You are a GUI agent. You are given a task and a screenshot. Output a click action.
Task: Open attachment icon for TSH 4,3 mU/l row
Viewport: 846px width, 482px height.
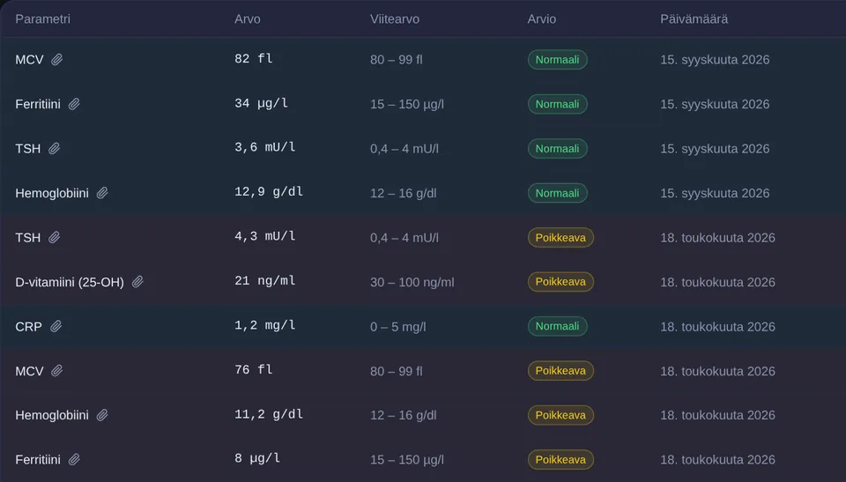point(54,238)
